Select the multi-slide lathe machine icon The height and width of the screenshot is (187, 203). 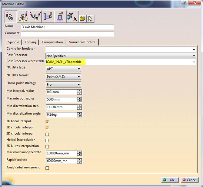pos(72,17)
